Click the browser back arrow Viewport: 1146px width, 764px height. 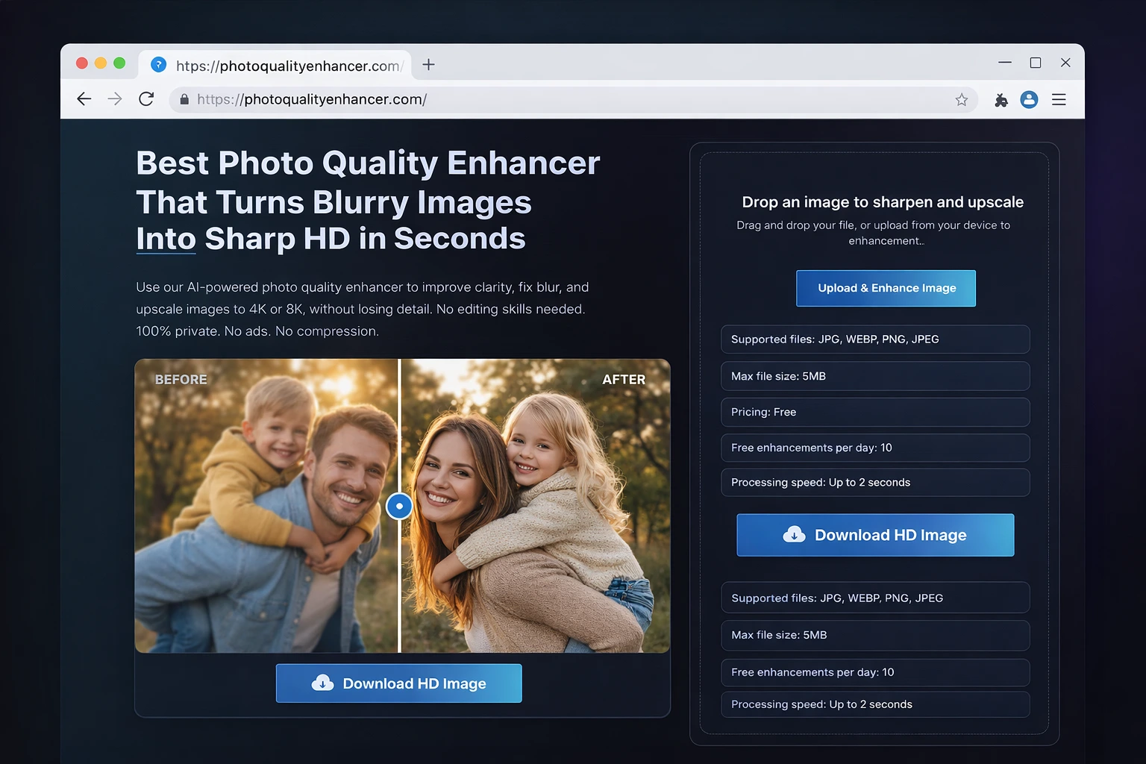pyautogui.click(x=84, y=99)
